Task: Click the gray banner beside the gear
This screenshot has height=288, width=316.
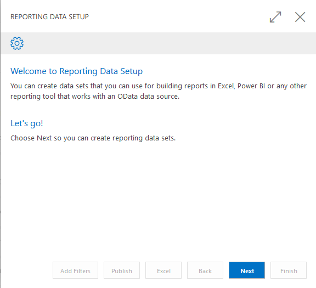Action: (x=170, y=43)
